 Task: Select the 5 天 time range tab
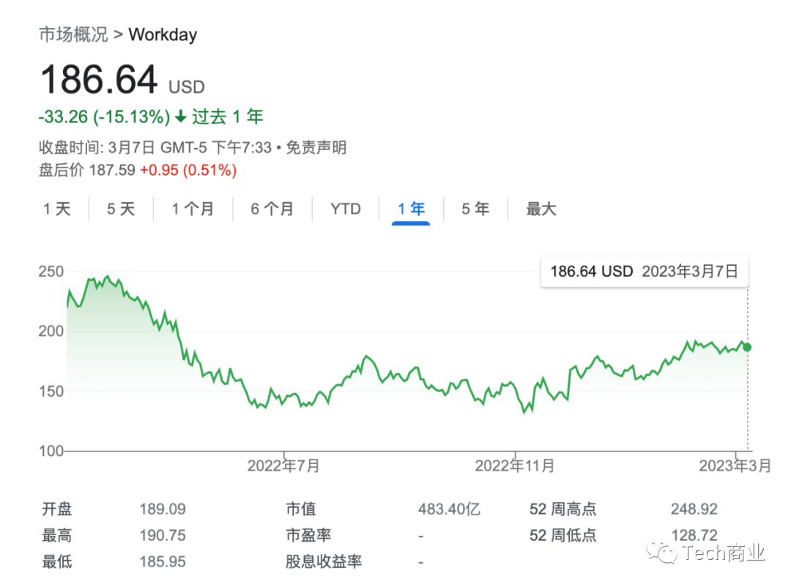(121, 209)
